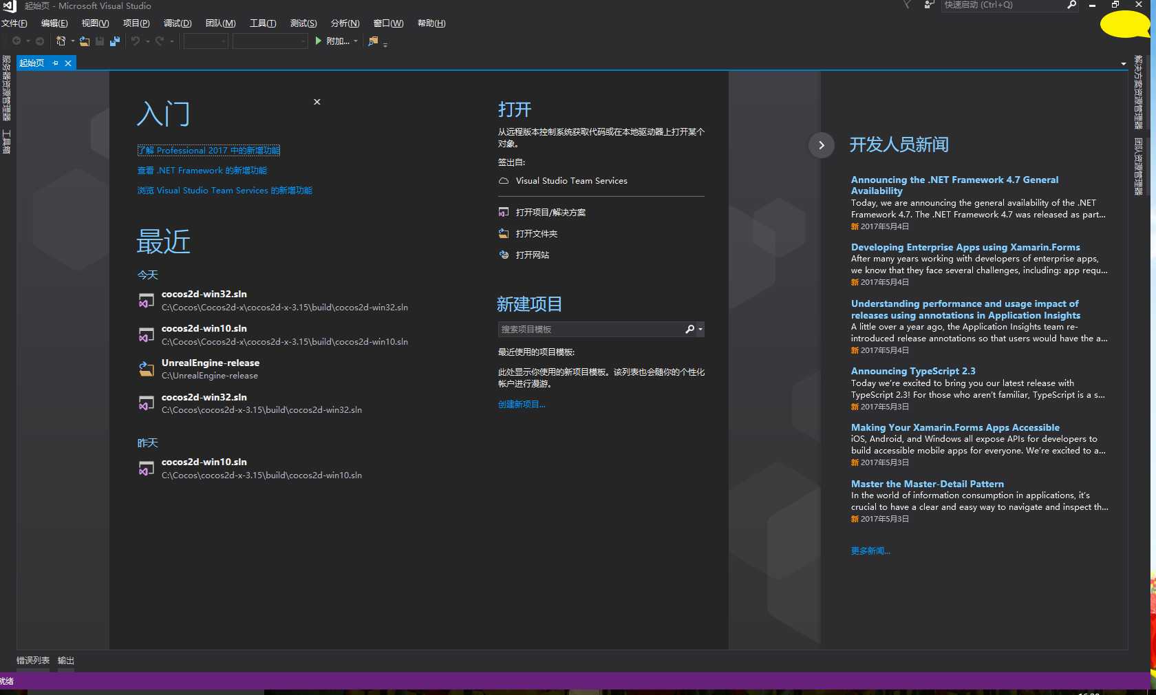This screenshot has width=1156, height=695.
Task: Click the 创建新项目... link
Action: click(x=522, y=405)
